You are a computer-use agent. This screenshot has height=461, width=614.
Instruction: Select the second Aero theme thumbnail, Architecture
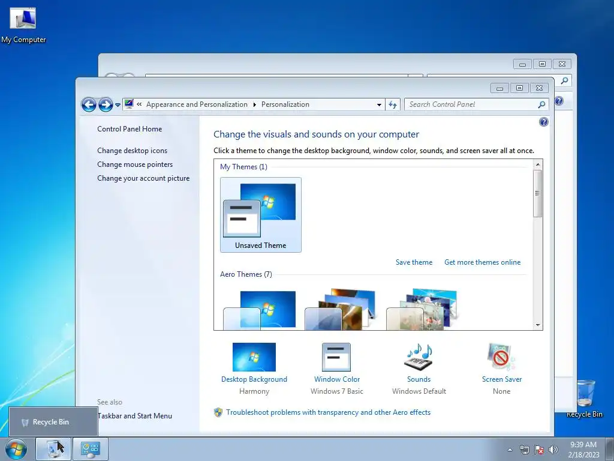click(x=341, y=310)
